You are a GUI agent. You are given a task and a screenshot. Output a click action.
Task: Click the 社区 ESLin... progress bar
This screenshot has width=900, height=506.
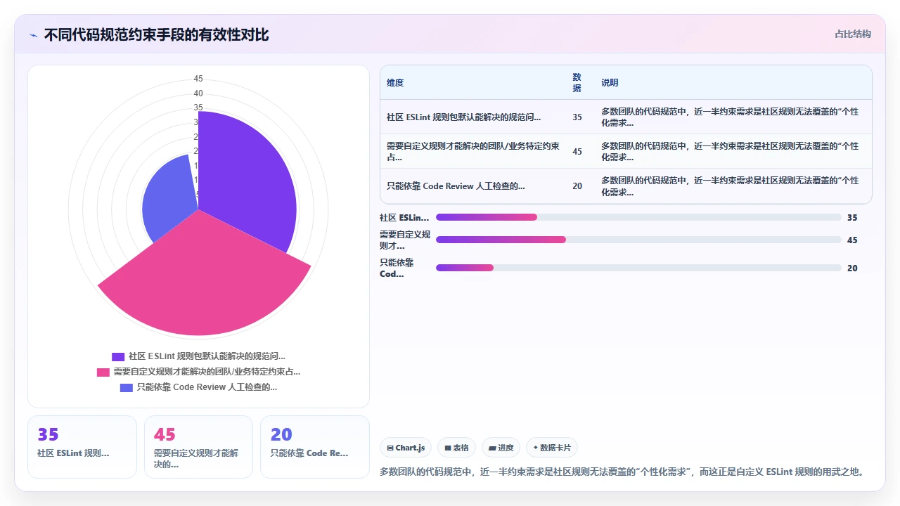[x=638, y=217]
